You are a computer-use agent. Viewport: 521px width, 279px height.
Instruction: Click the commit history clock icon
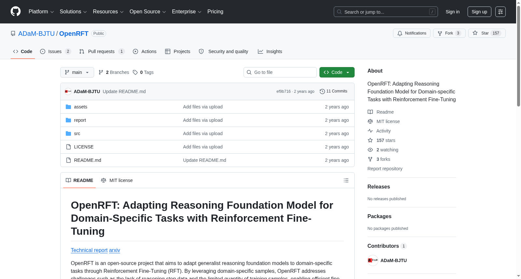click(322, 91)
